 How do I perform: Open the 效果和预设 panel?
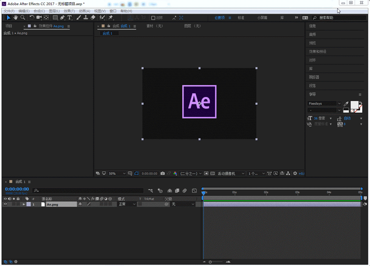(318, 52)
